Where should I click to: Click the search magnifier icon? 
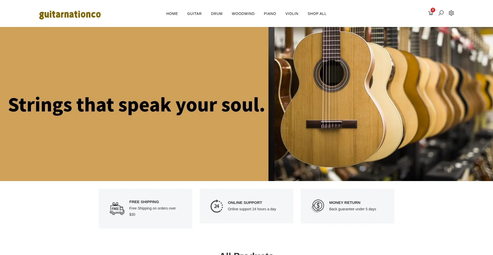point(441,13)
